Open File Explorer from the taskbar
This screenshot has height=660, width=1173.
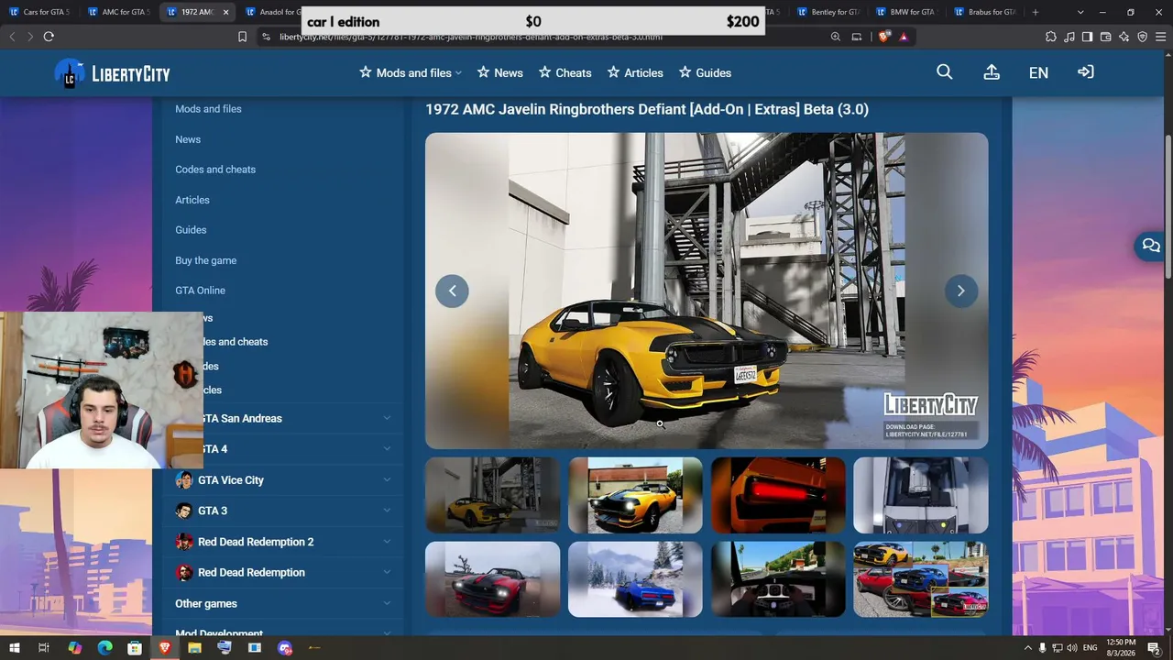point(194,648)
